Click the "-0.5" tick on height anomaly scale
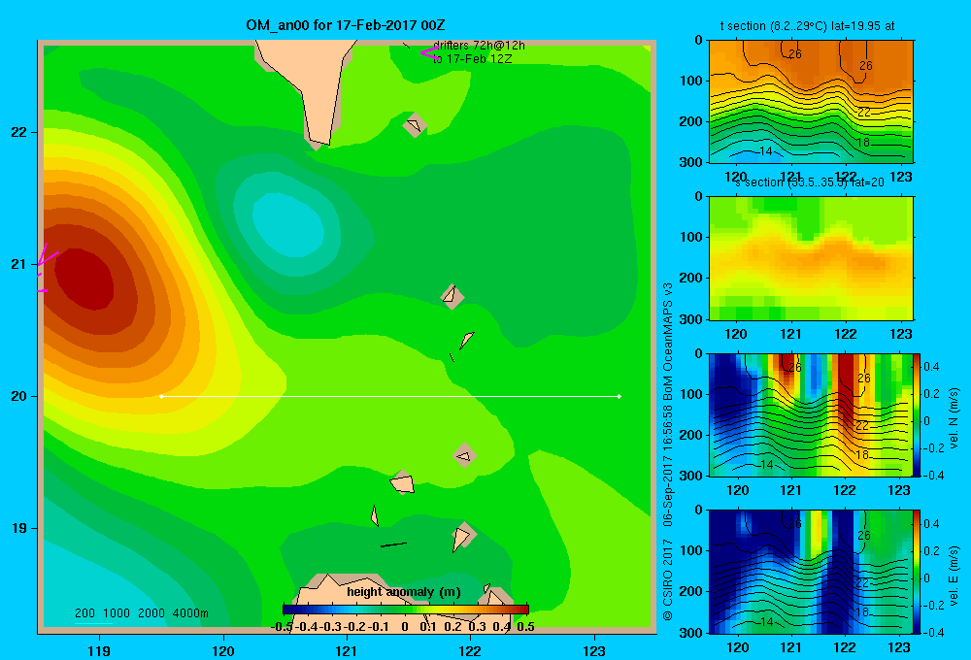This screenshot has height=660, width=971. point(282,627)
